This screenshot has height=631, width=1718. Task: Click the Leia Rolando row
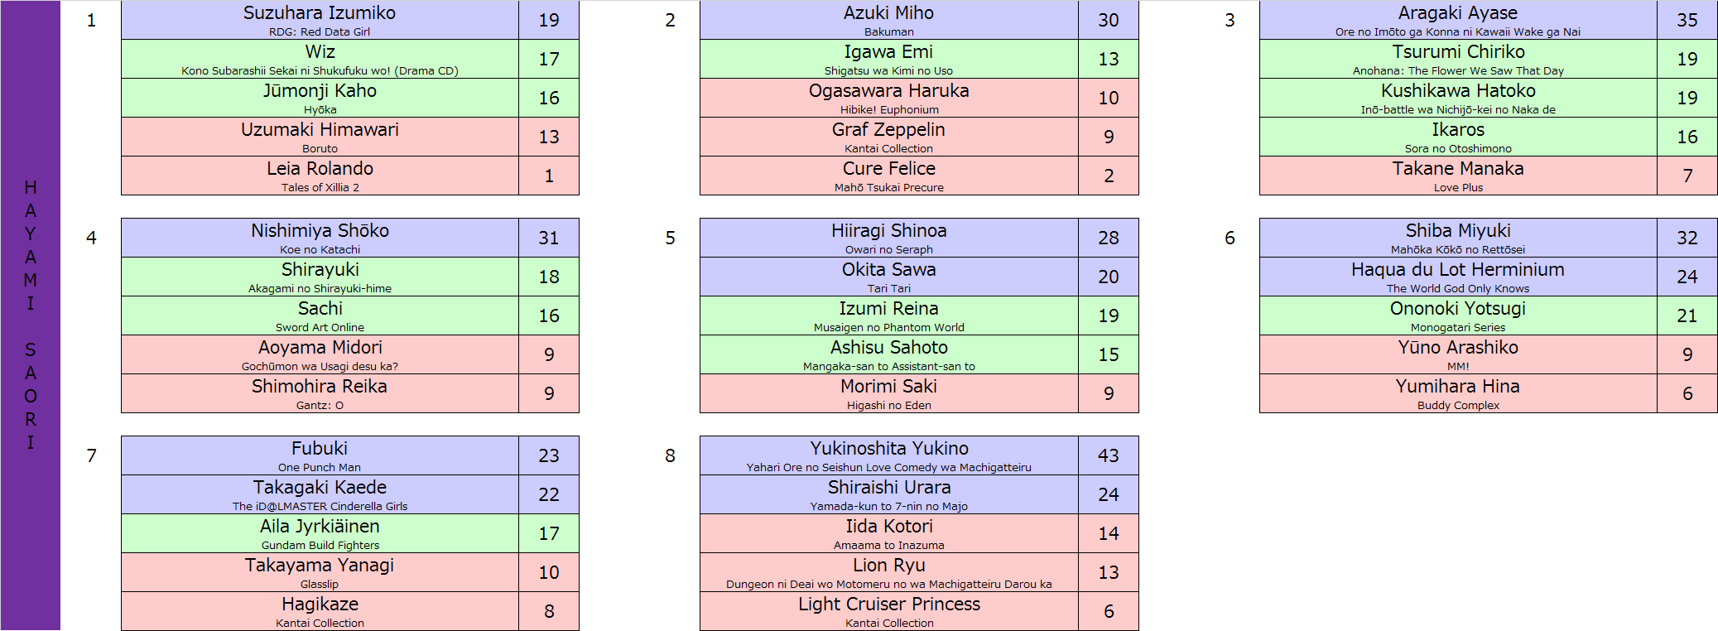[349, 176]
